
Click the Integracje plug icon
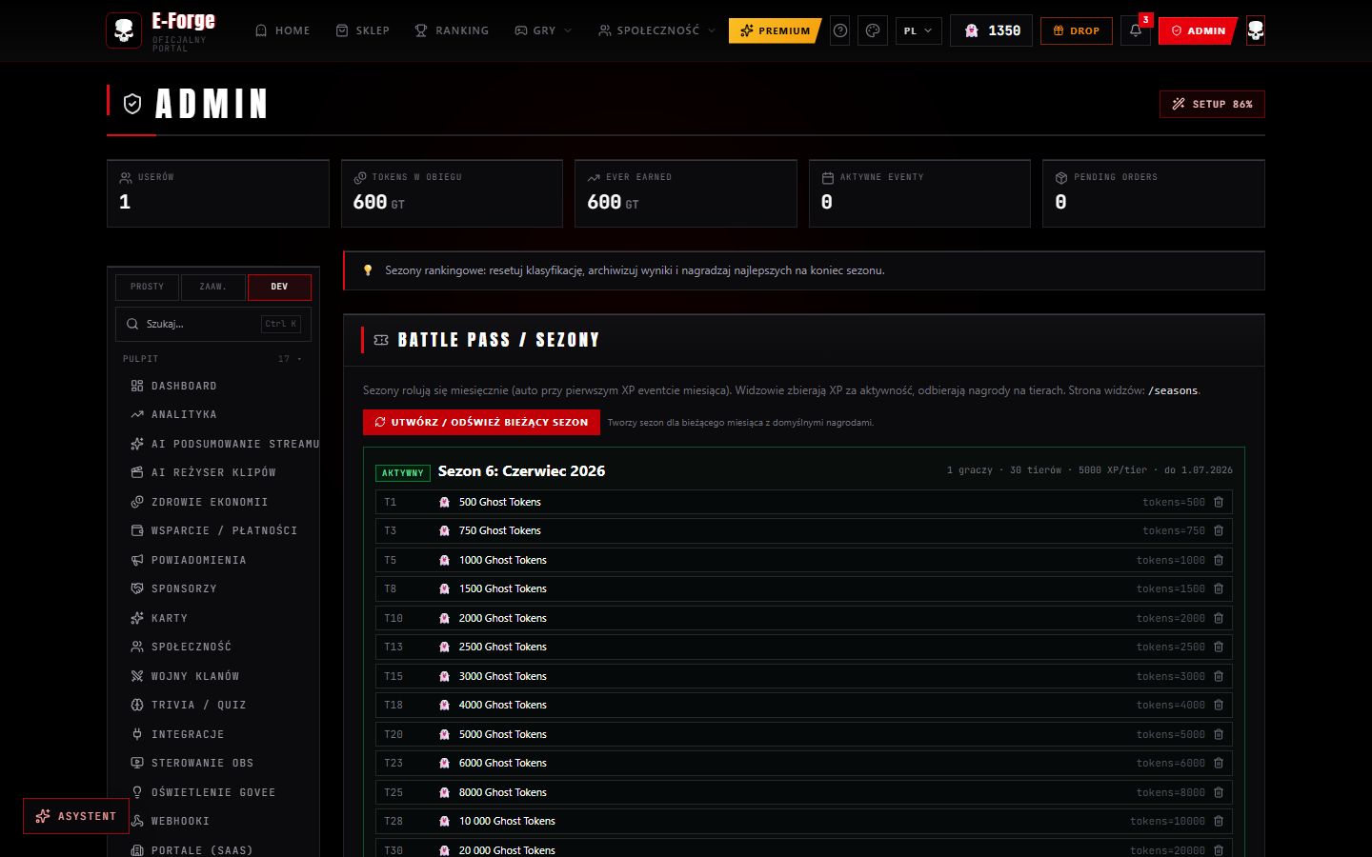click(x=137, y=734)
